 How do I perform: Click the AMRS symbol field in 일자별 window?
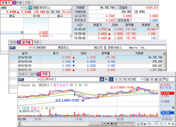[19, 47]
